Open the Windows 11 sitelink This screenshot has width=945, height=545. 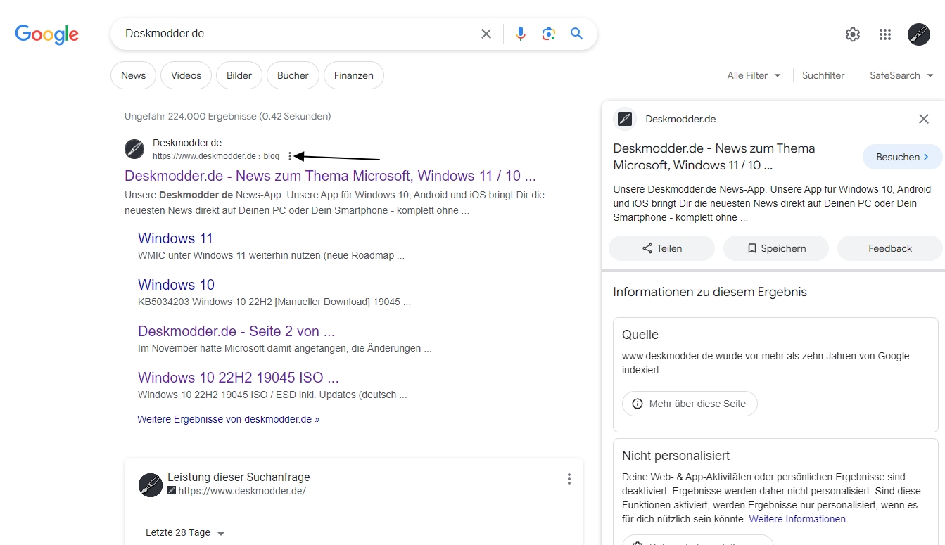[x=175, y=238]
